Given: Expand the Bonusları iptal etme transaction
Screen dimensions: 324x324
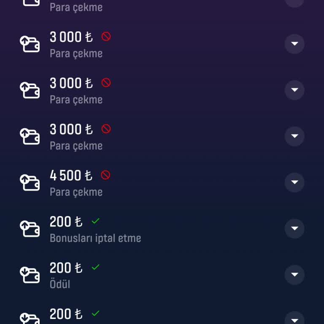Looking at the screenshot, I should tap(294, 228).
